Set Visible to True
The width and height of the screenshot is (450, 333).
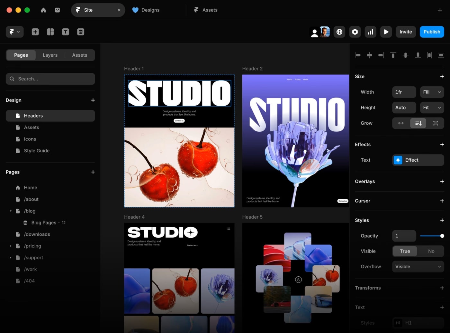[405, 251]
